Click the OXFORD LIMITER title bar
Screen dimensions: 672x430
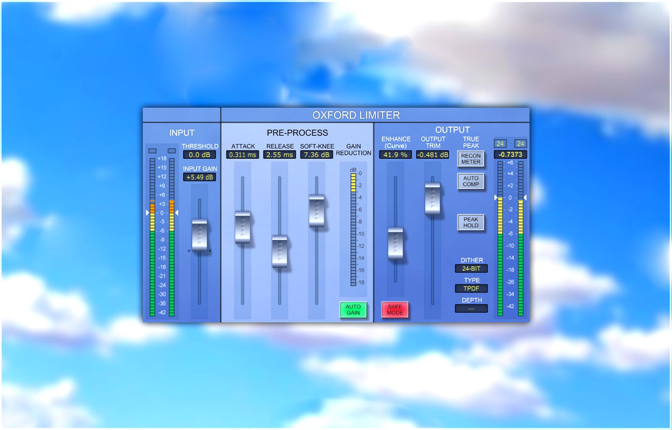click(375, 115)
